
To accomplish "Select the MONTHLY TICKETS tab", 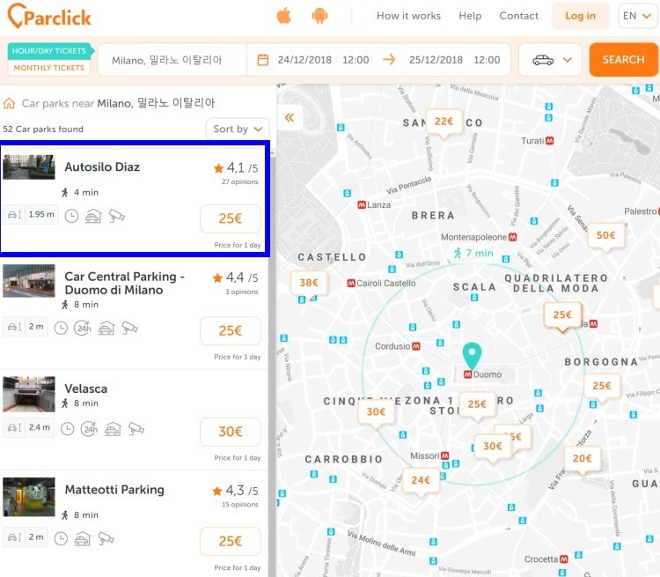I will 48,68.
